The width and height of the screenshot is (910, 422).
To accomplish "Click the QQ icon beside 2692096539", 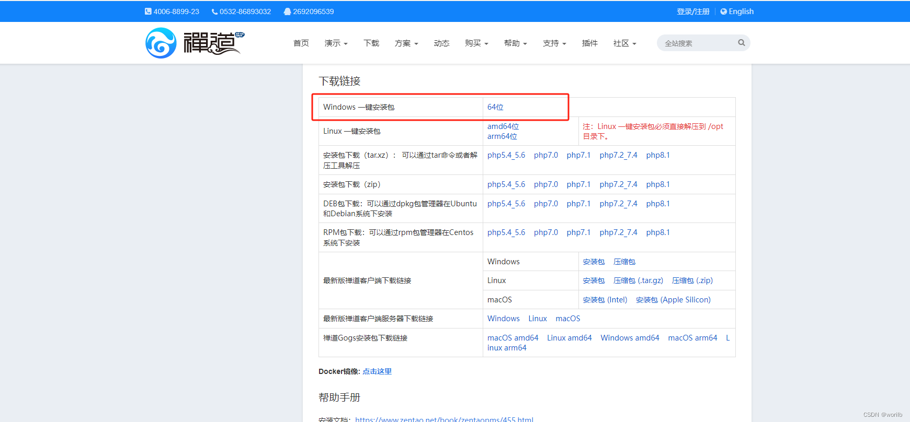I will 287,11.
